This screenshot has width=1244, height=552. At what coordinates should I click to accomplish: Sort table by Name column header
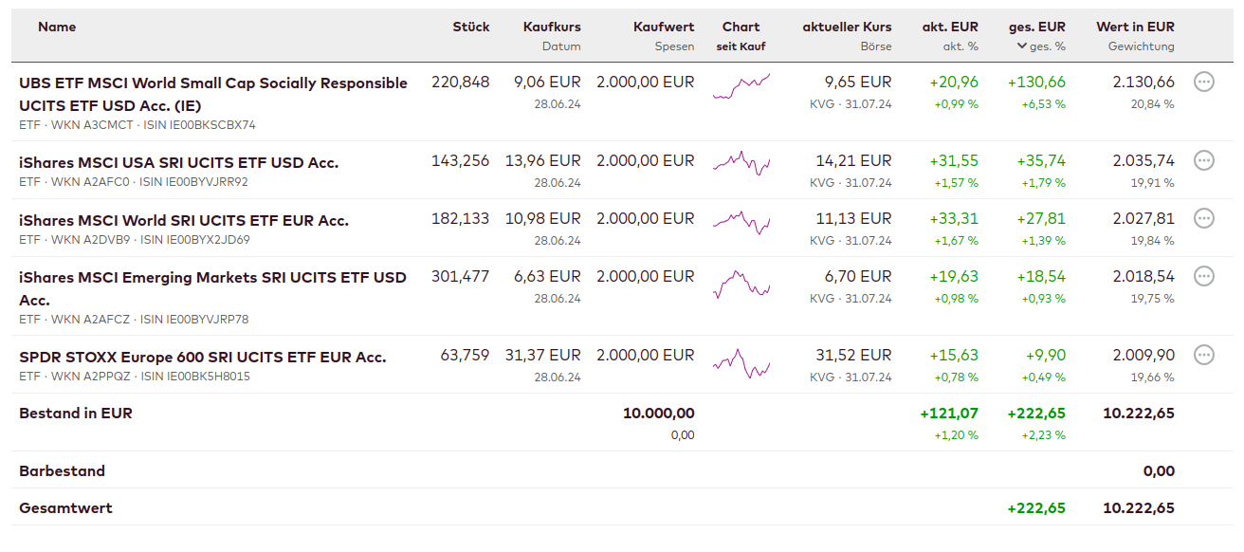tap(57, 27)
